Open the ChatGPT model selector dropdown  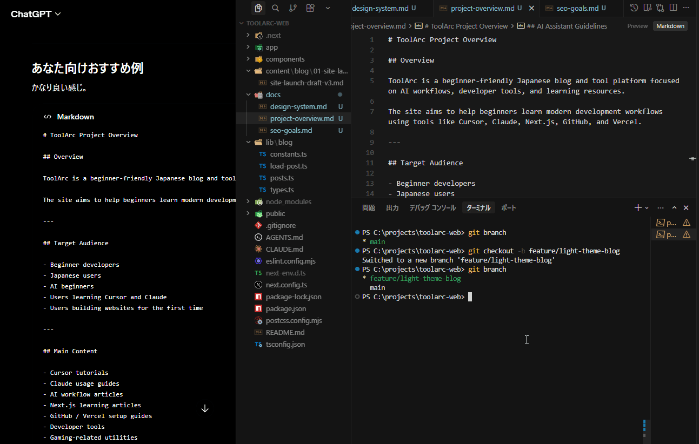click(36, 14)
